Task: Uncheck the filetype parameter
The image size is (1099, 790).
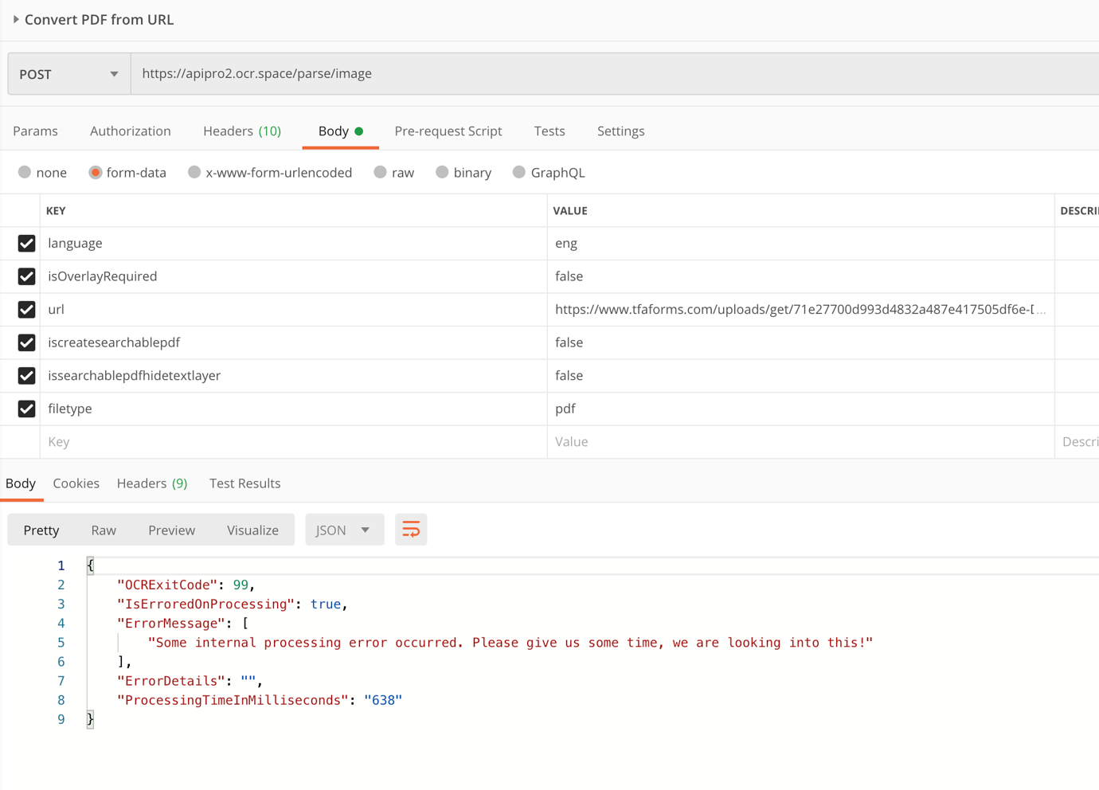Action: [x=26, y=409]
